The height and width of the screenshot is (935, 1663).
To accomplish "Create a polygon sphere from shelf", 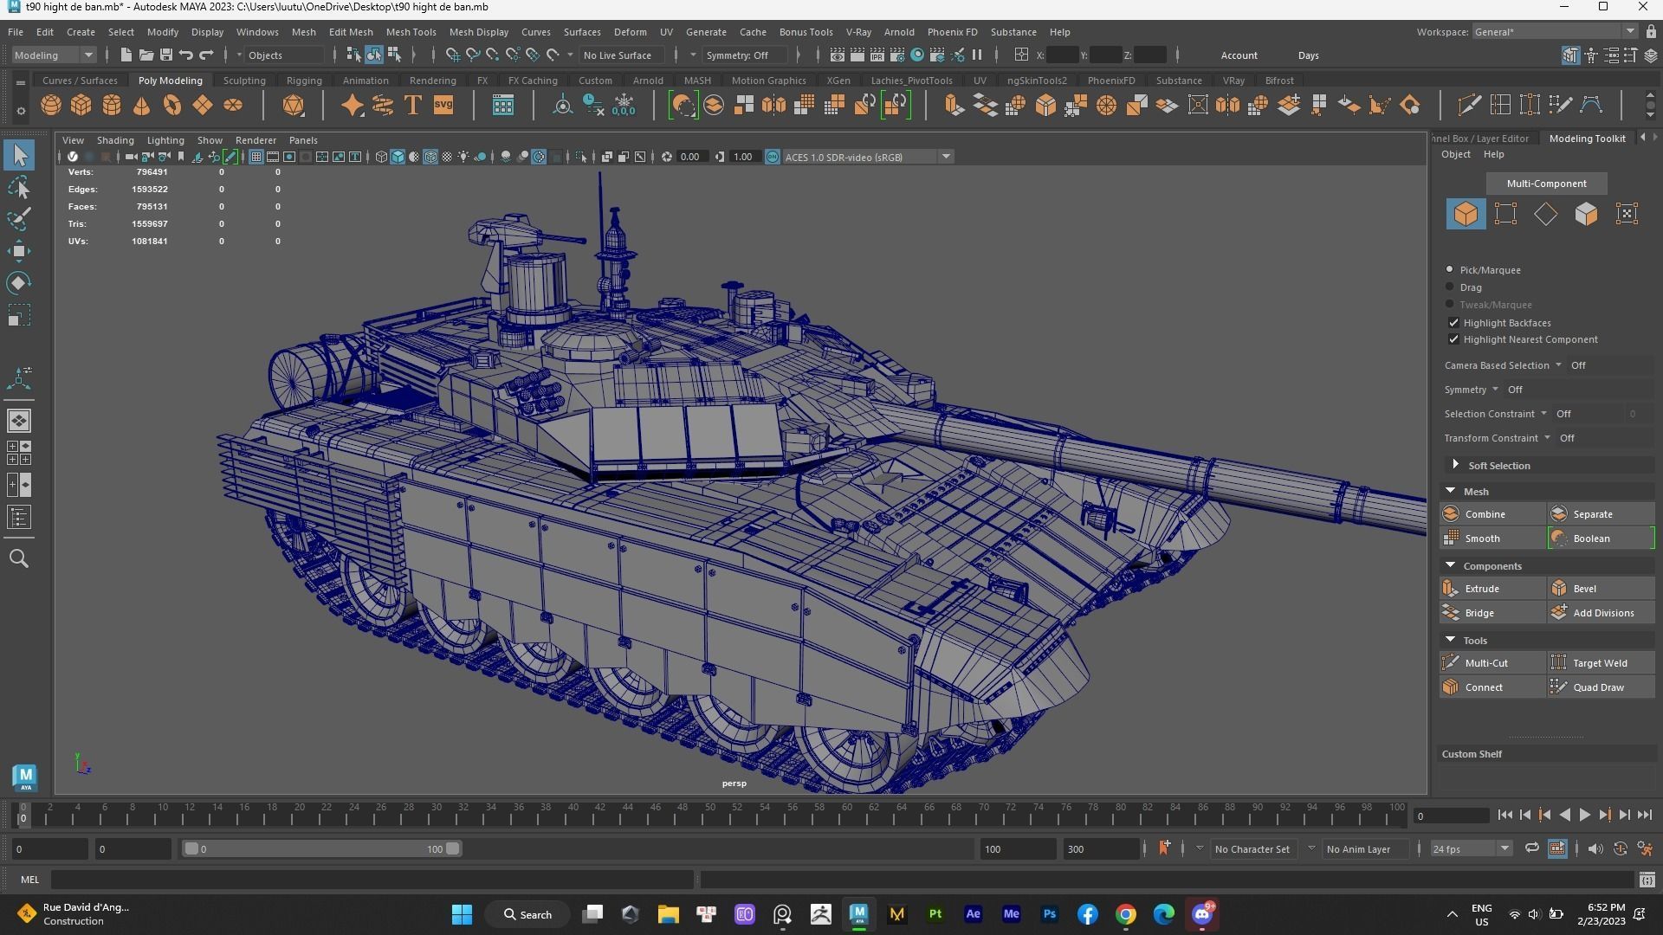I will (x=51, y=106).
